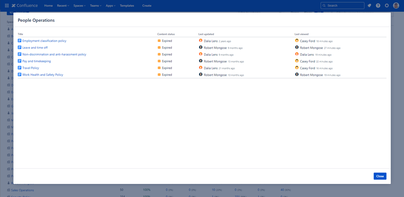Viewport: 404px width, 197px height.
Task: Open the settings gear icon
Action: pyautogui.click(x=387, y=6)
